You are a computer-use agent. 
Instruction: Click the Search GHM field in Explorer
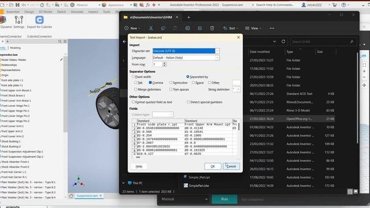point(323,42)
